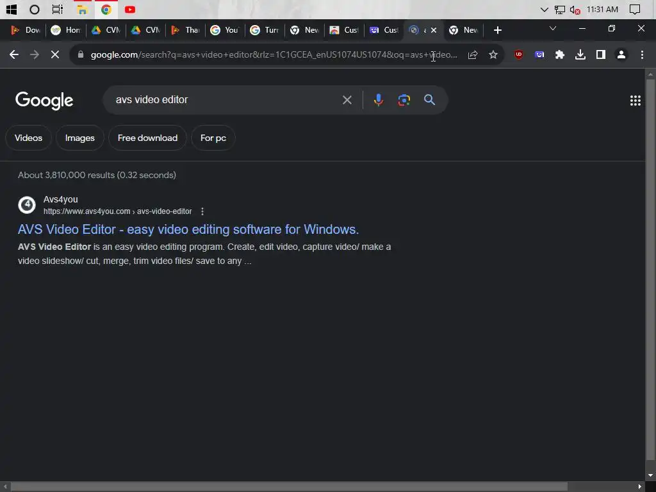656x492 pixels.
Task: Click the scroll right arrow
Action: (640, 487)
